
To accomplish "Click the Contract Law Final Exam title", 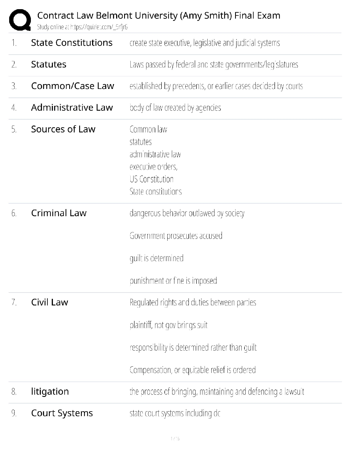I will pos(159,15).
